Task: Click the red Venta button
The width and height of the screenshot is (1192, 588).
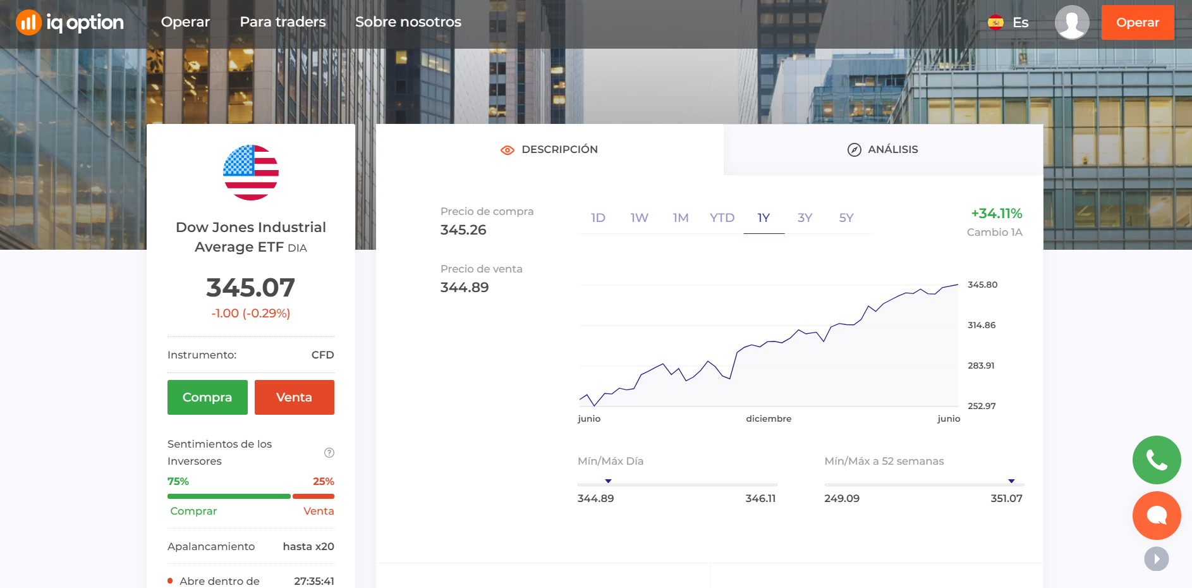Action: 295,397
